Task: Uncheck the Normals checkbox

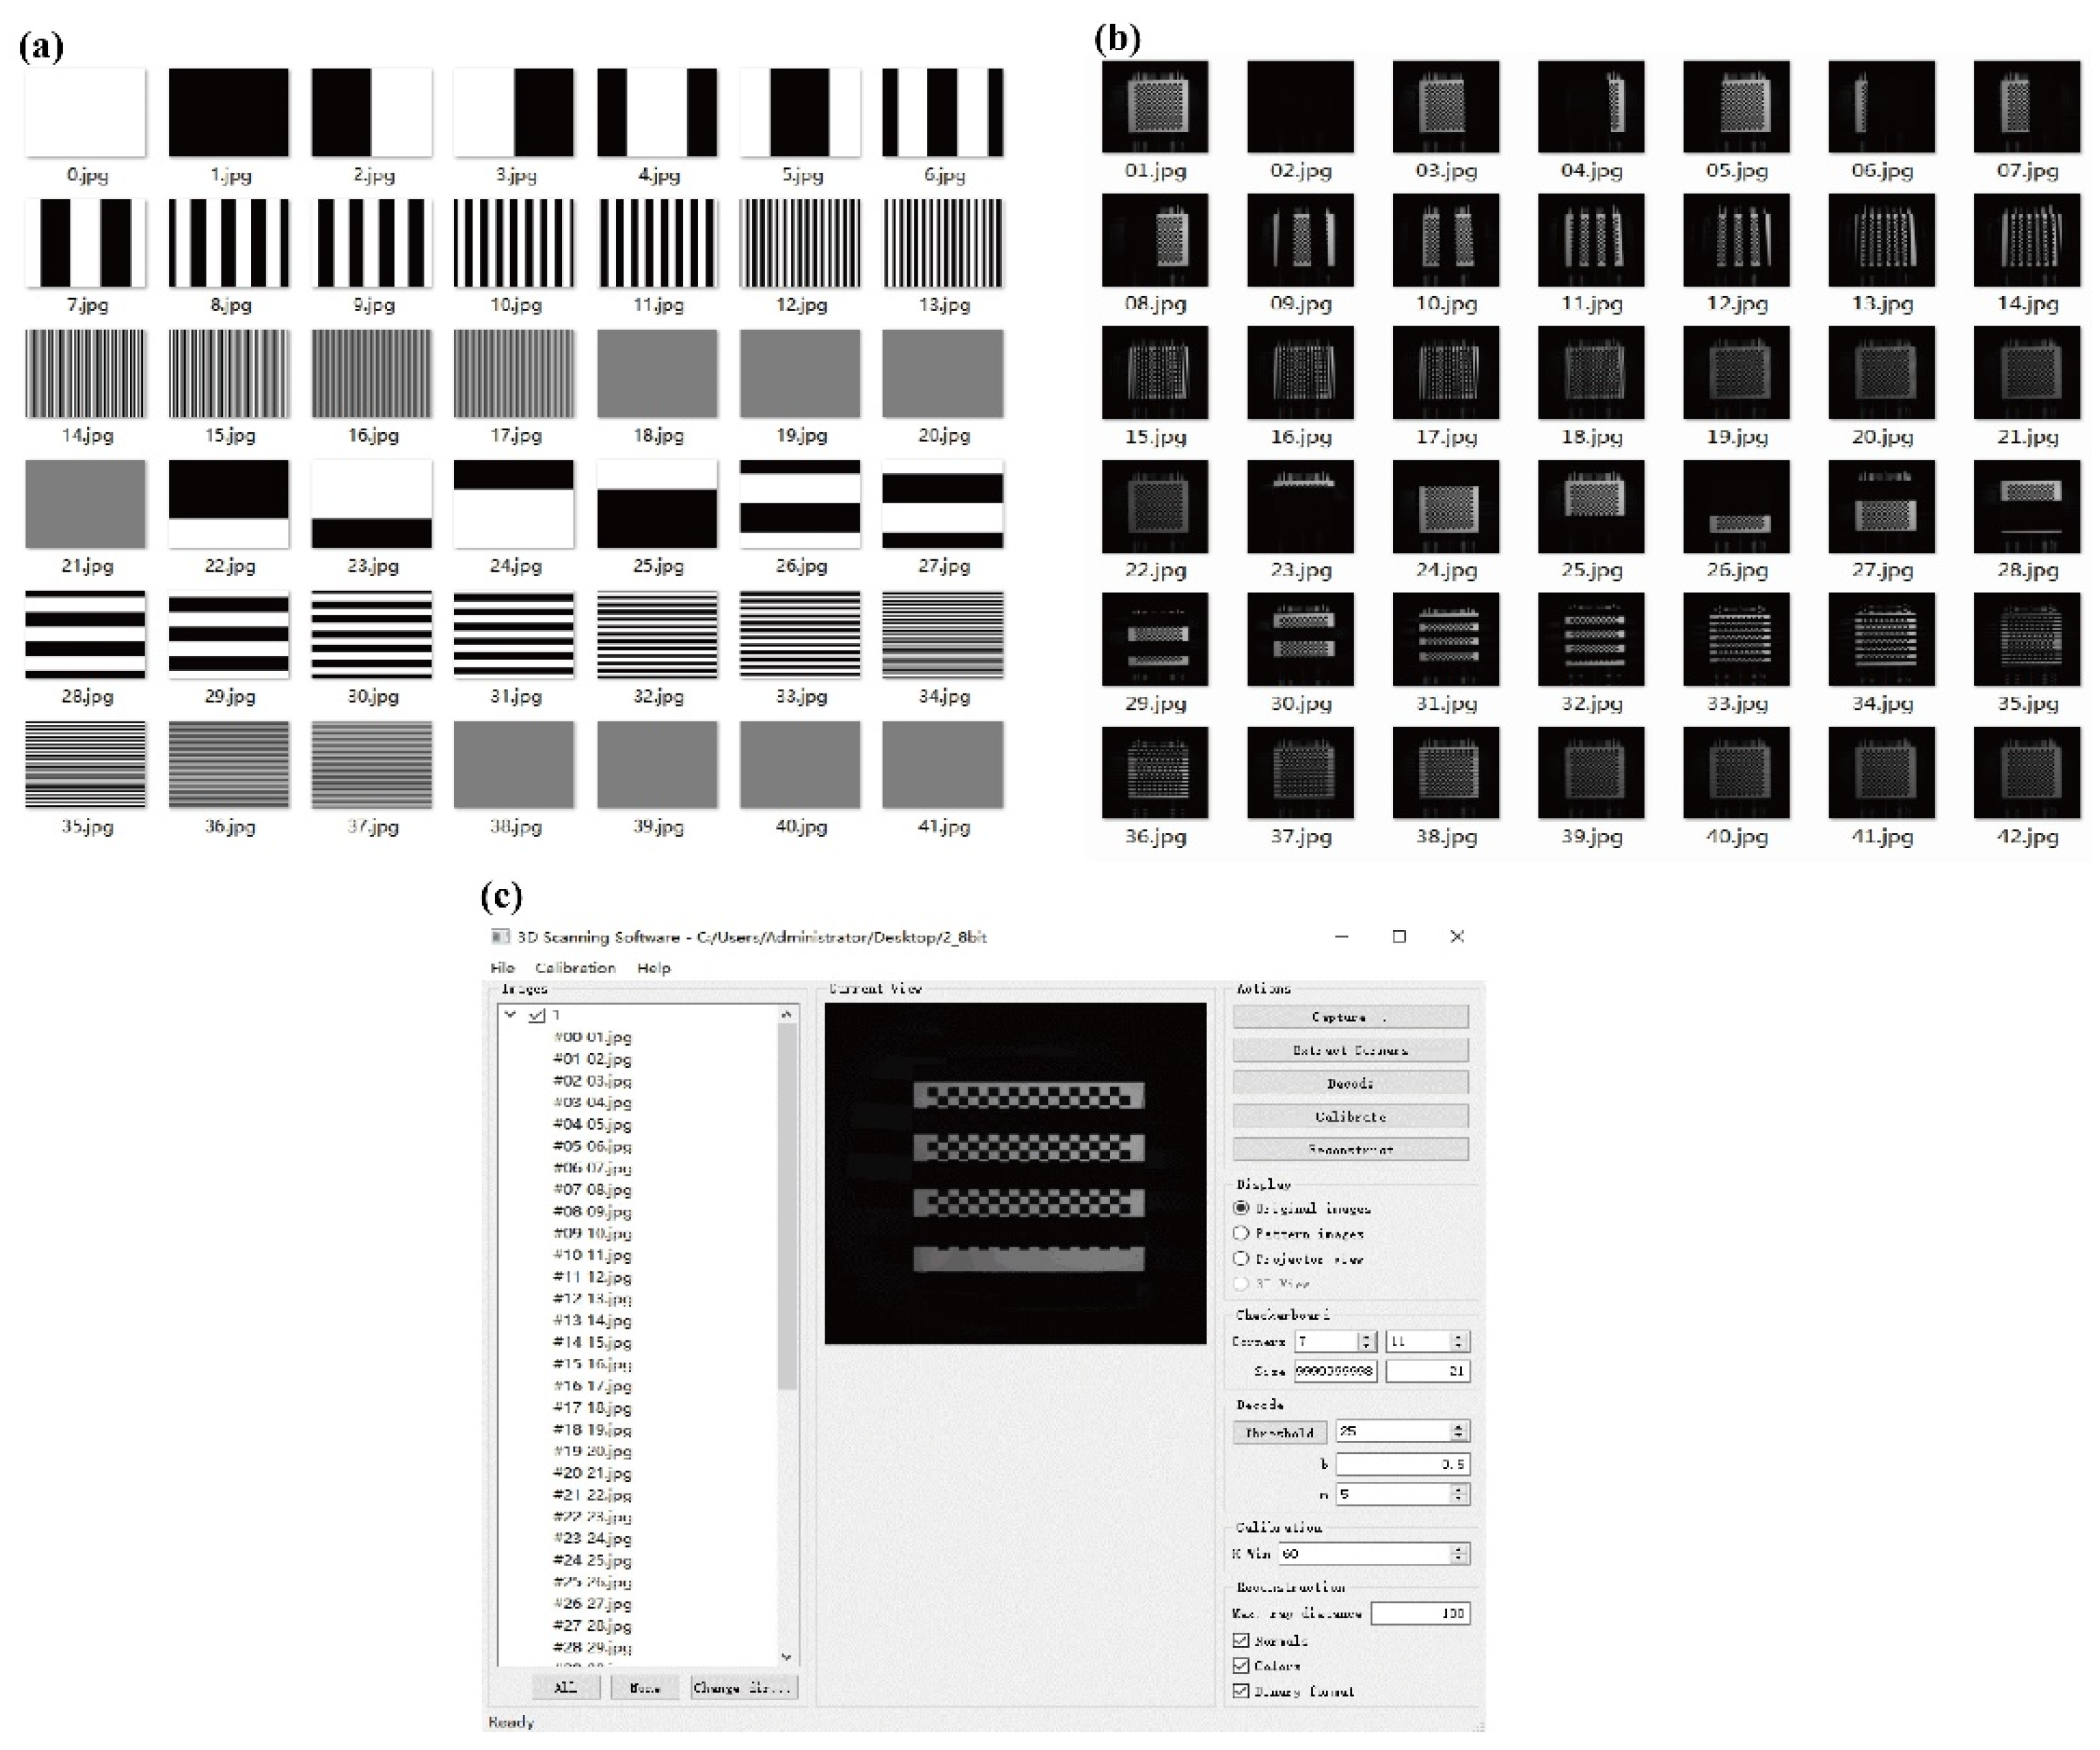Action: click(x=1241, y=1641)
